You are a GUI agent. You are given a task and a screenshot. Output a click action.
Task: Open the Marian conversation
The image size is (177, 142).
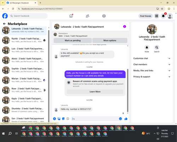point(24,80)
